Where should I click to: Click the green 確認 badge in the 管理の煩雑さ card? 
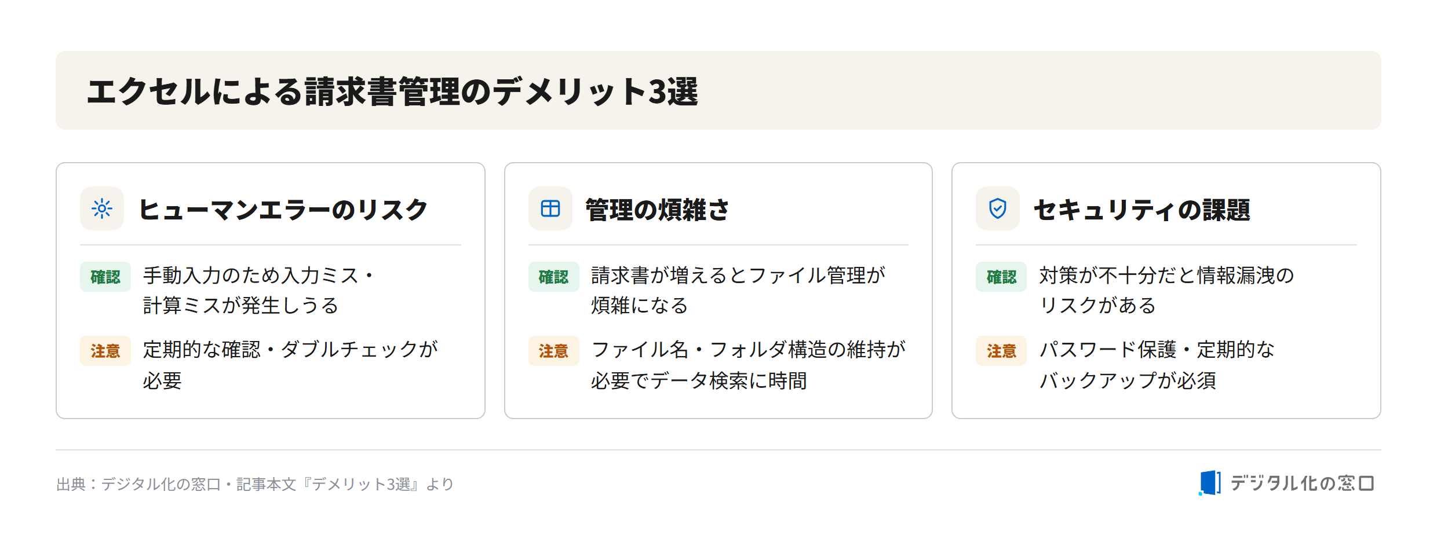point(553,277)
